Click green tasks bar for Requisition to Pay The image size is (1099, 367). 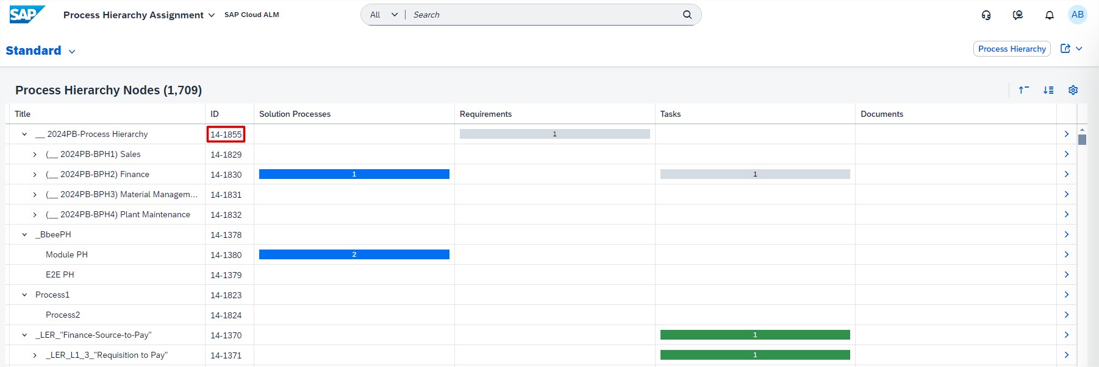(x=755, y=355)
